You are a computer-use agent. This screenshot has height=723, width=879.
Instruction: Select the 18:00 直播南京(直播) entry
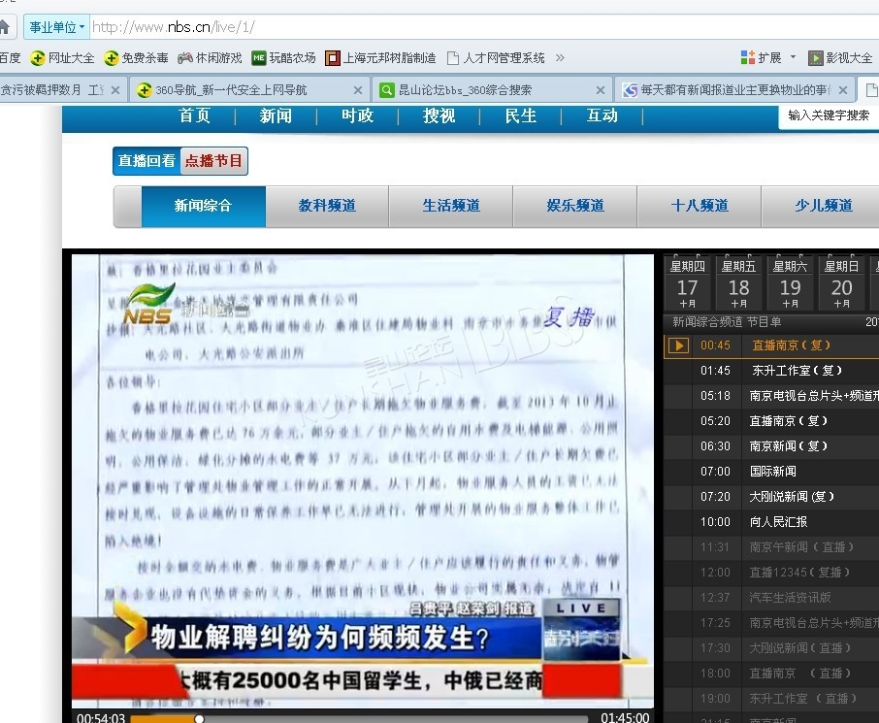tap(771, 674)
